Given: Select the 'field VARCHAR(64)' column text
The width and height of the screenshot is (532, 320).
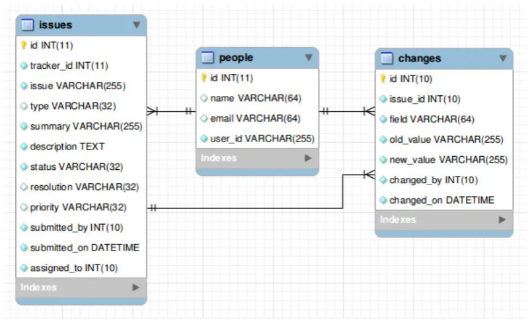Looking at the screenshot, I should (432, 119).
